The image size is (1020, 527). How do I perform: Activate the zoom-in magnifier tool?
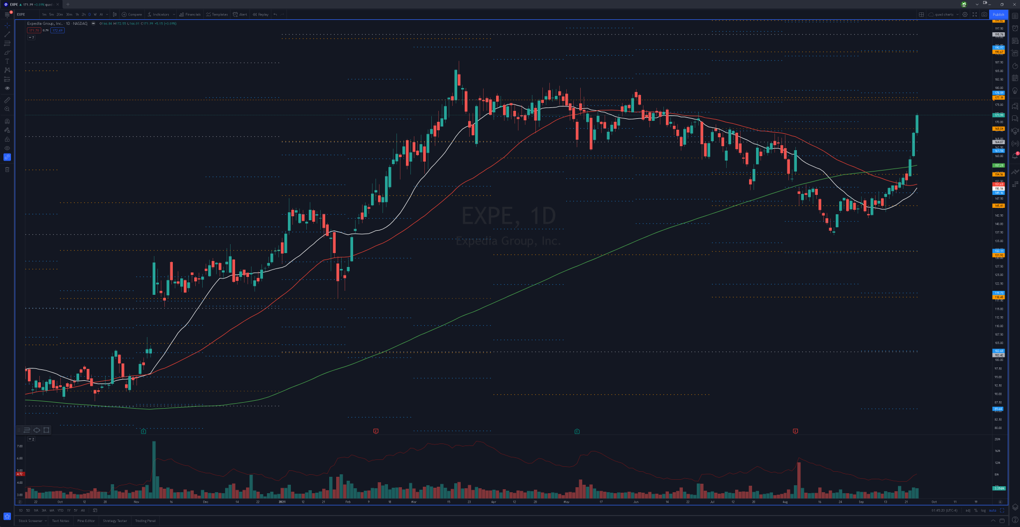tap(7, 109)
